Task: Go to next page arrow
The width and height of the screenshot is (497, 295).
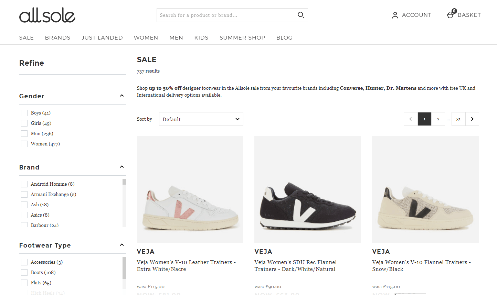Action: click(x=472, y=119)
